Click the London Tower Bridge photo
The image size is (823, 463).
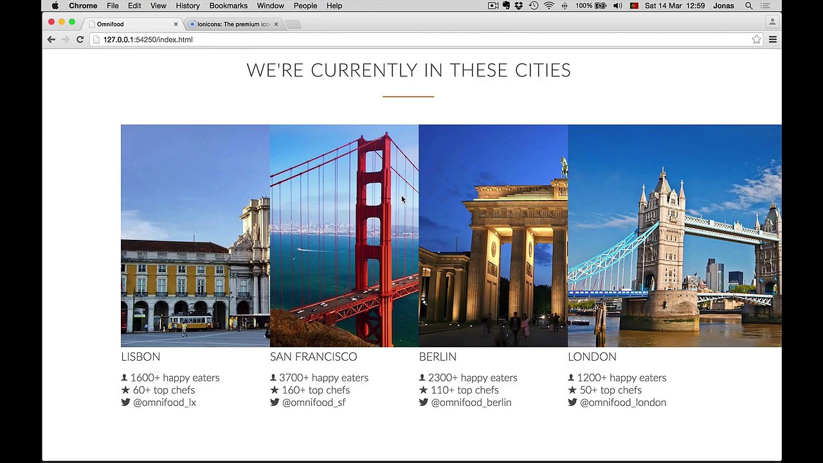[x=674, y=236]
